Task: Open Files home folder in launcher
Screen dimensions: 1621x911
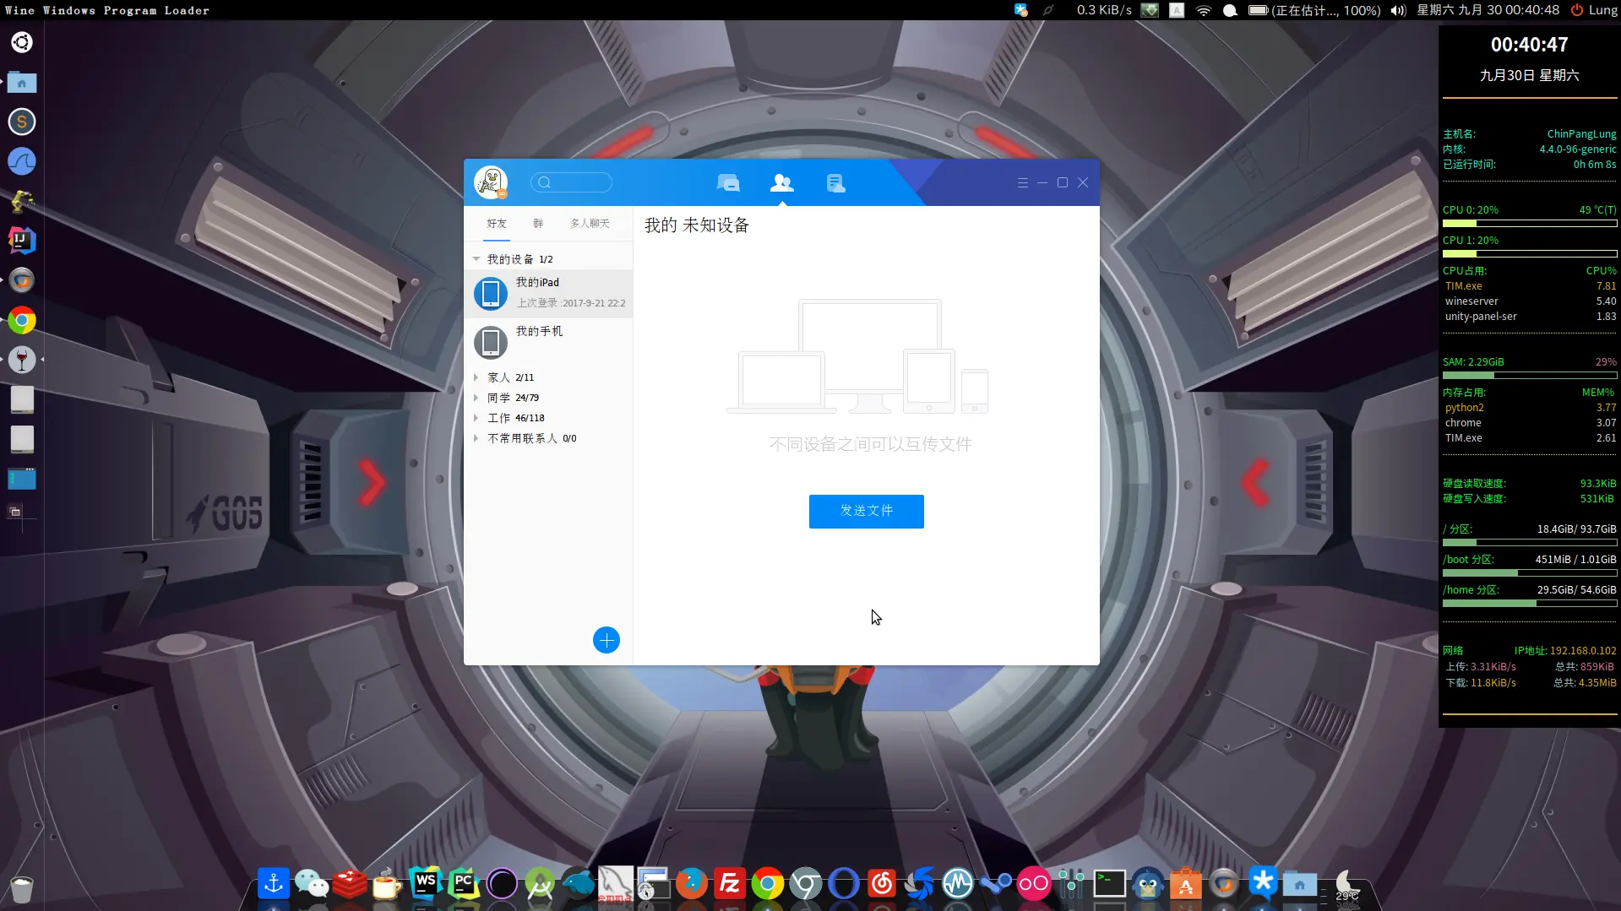Action: tap(22, 82)
